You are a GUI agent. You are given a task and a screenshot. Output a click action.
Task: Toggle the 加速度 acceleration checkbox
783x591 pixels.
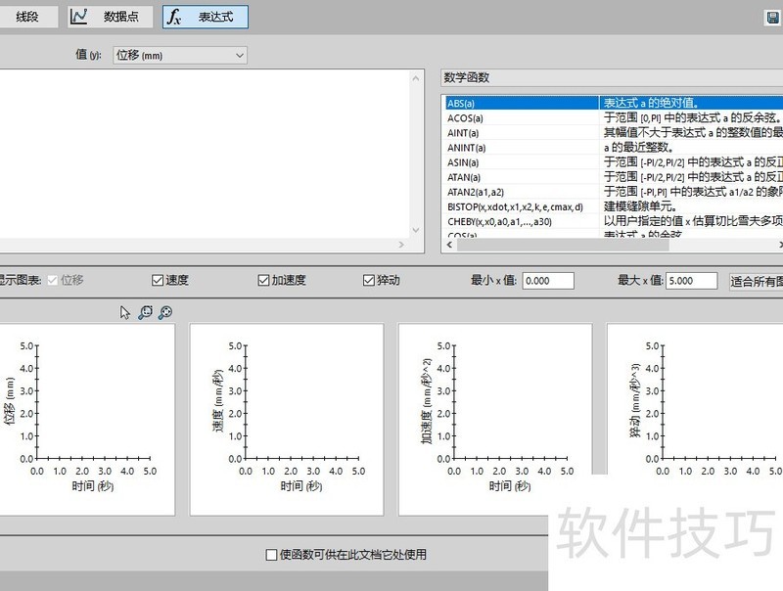pyautogui.click(x=263, y=280)
